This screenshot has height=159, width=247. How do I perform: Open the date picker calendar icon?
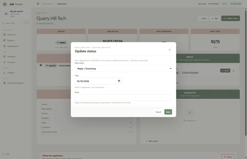point(119,81)
